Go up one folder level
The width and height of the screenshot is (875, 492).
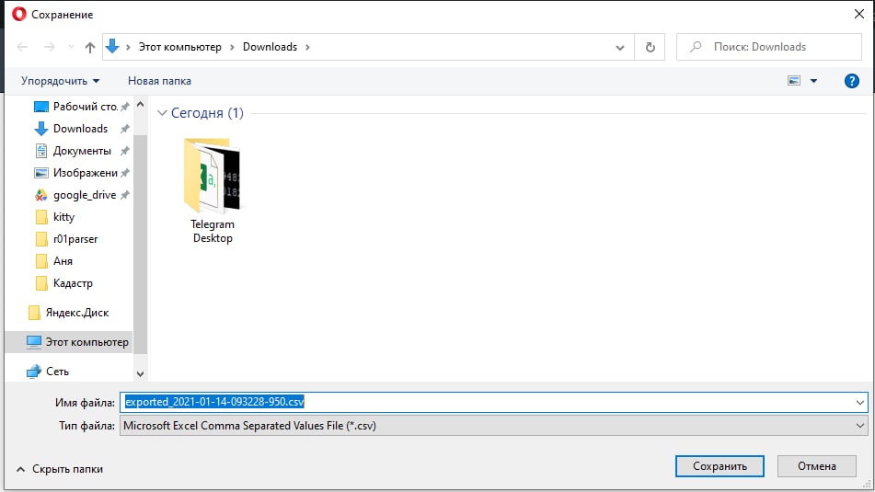90,48
